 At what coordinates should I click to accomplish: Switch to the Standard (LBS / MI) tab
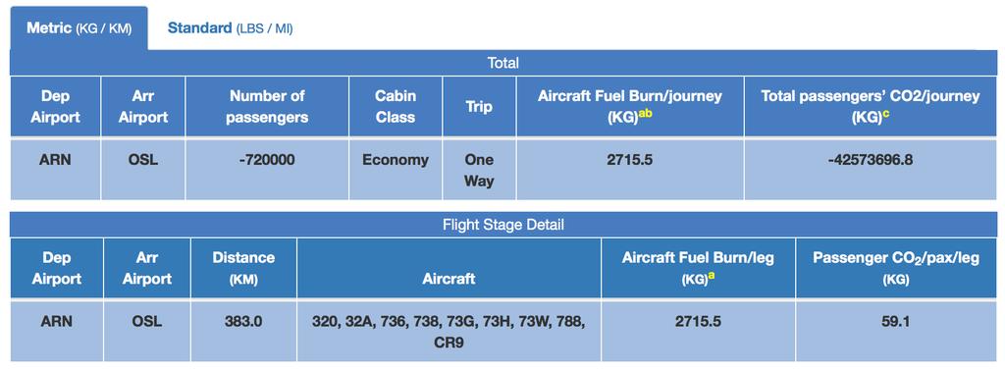pyautogui.click(x=230, y=28)
